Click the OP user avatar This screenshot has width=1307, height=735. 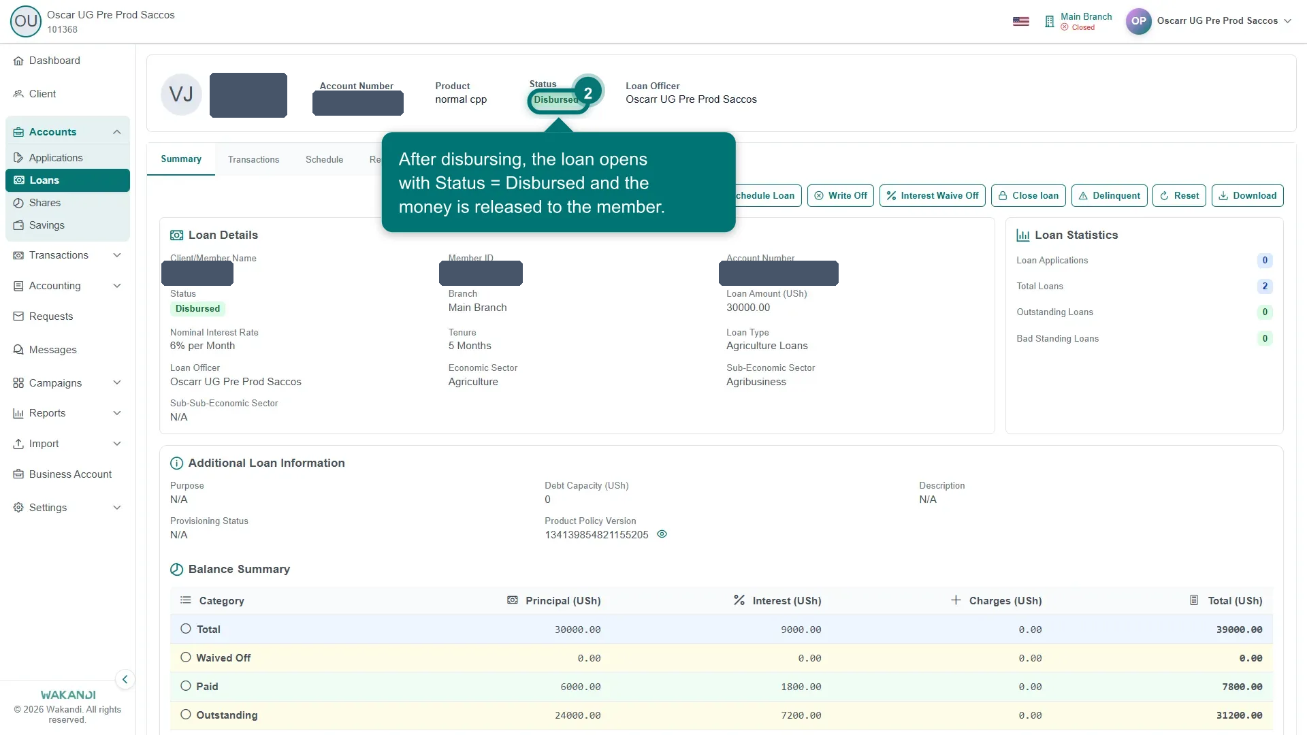pyautogui.click(x=1139, y=21)
